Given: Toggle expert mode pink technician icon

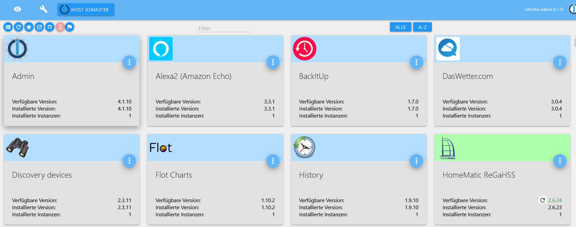Looking at the screenshot, I should coord(60,27).
